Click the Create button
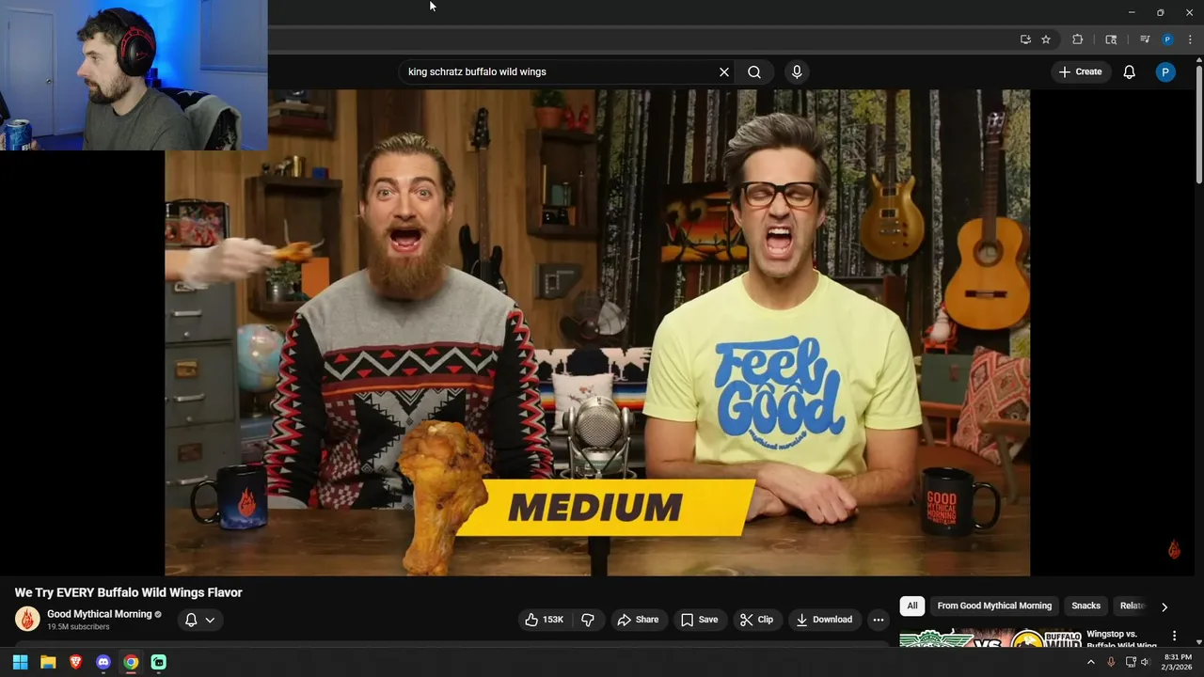Image resolution: width=1204 pixels, height=677 pixels. click(x=1080, y=72)
